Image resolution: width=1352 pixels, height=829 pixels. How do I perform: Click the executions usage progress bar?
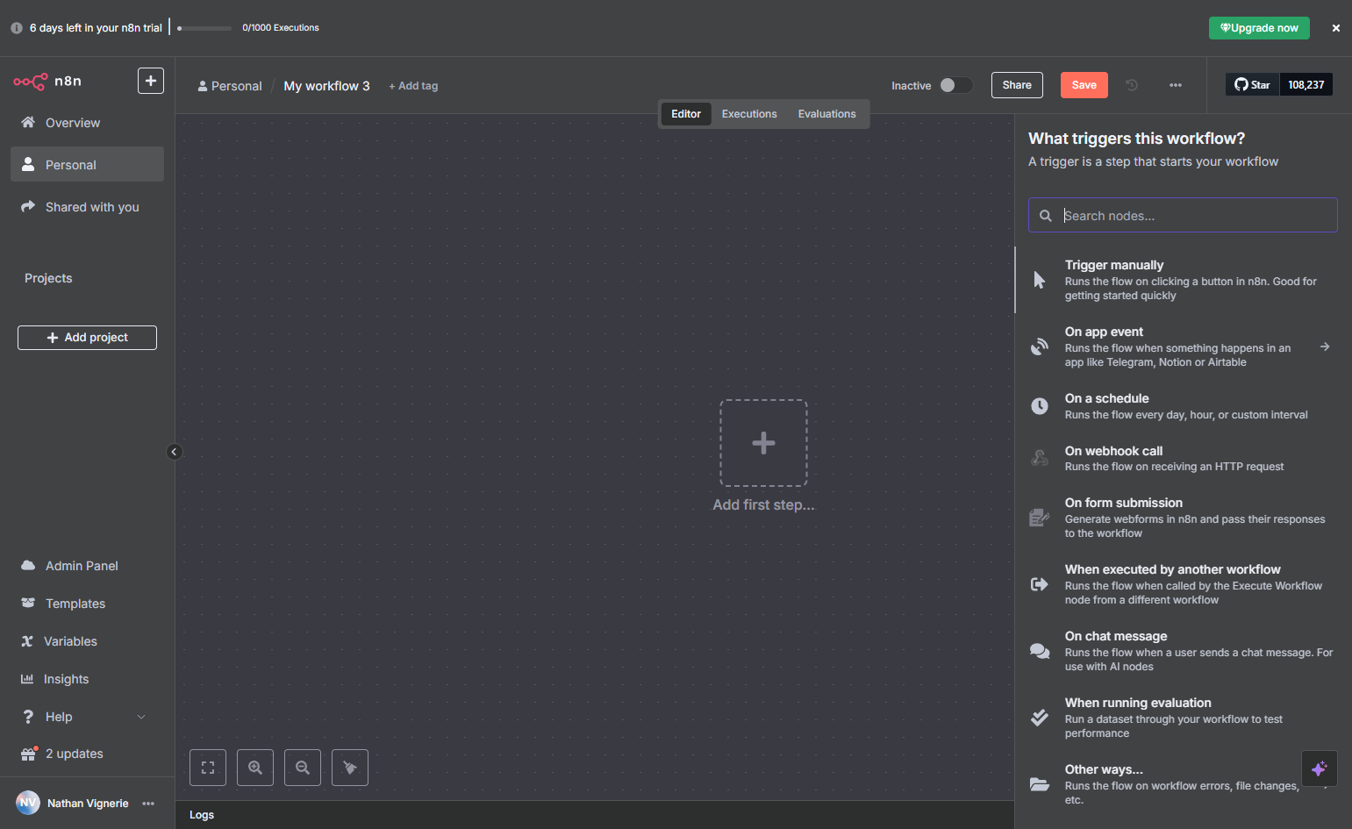tap(204, 28)
